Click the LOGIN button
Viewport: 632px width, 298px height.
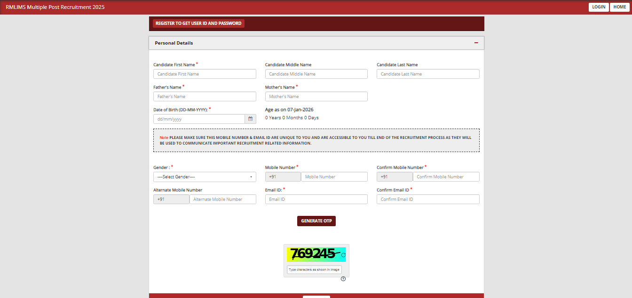599,7
